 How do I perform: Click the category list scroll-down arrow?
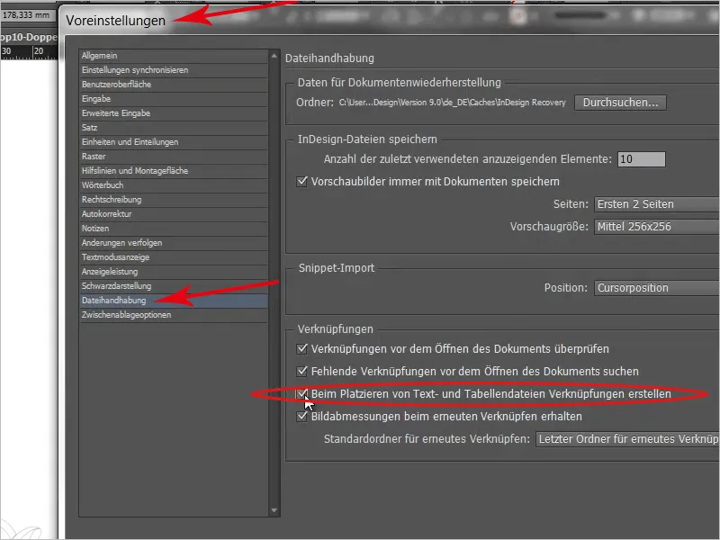[274, 510]
